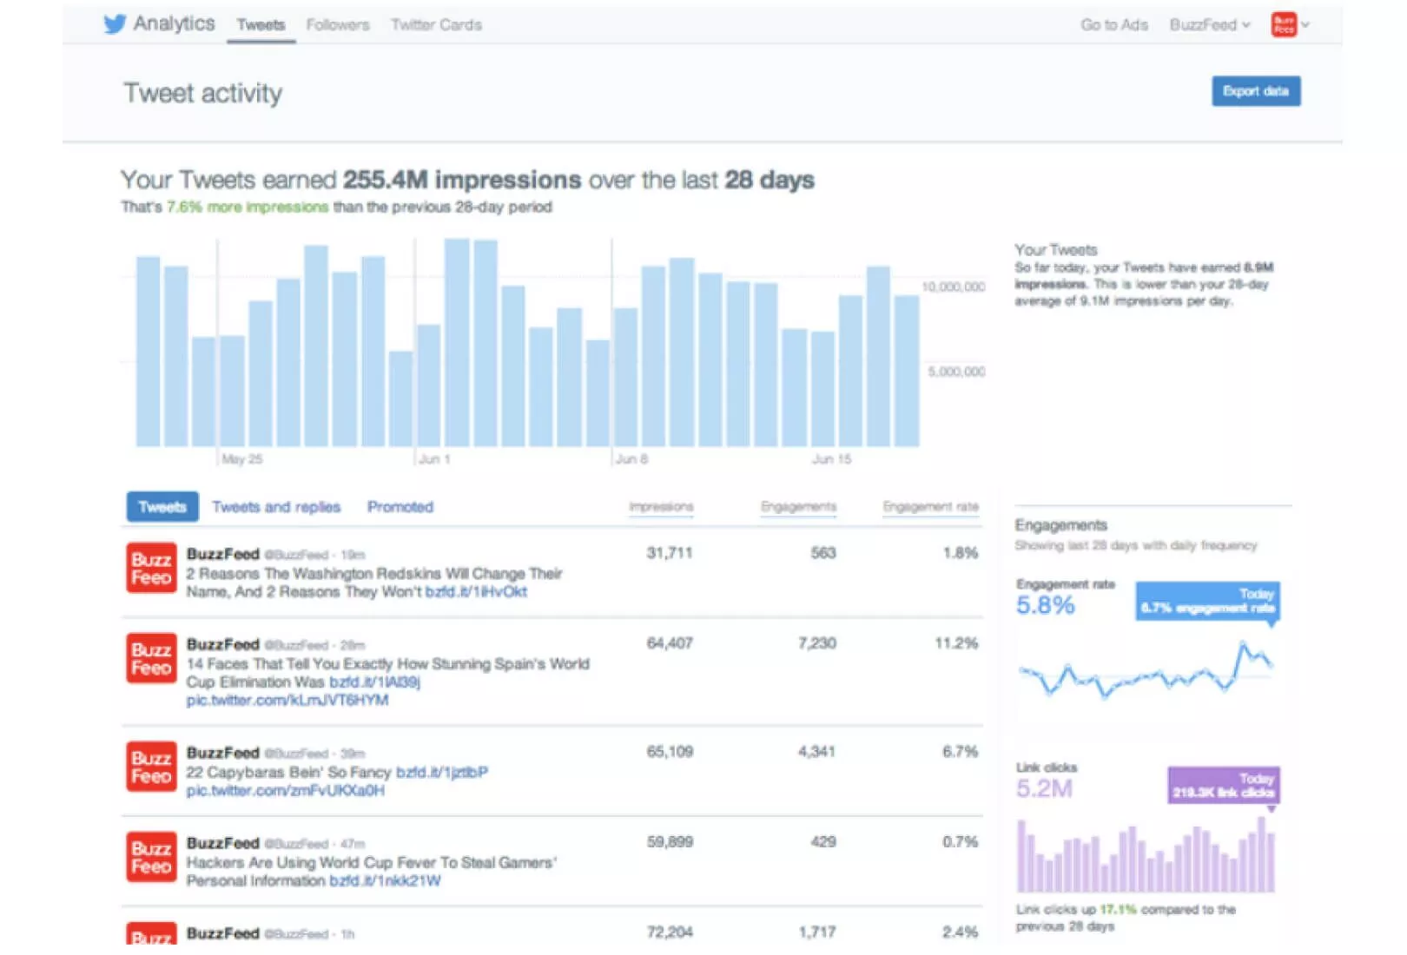
Task: Open the Twitter Cards tab
Action: 436,24
